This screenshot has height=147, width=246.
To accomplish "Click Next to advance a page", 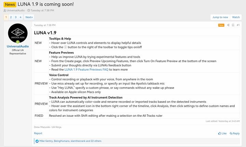I will click(x=29, y=17).
